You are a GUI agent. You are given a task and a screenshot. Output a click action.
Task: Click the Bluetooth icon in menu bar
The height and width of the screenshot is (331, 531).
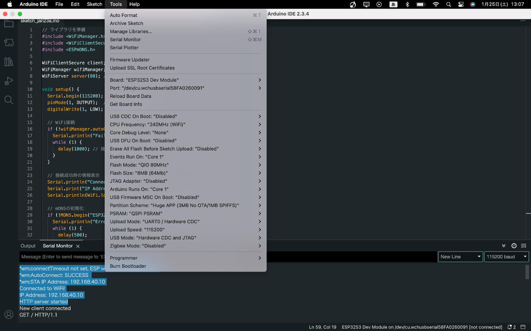coord(407,4)
